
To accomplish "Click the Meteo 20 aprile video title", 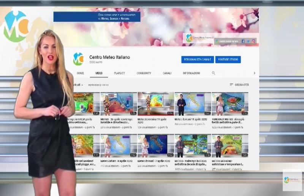I will tap(117, 121).
